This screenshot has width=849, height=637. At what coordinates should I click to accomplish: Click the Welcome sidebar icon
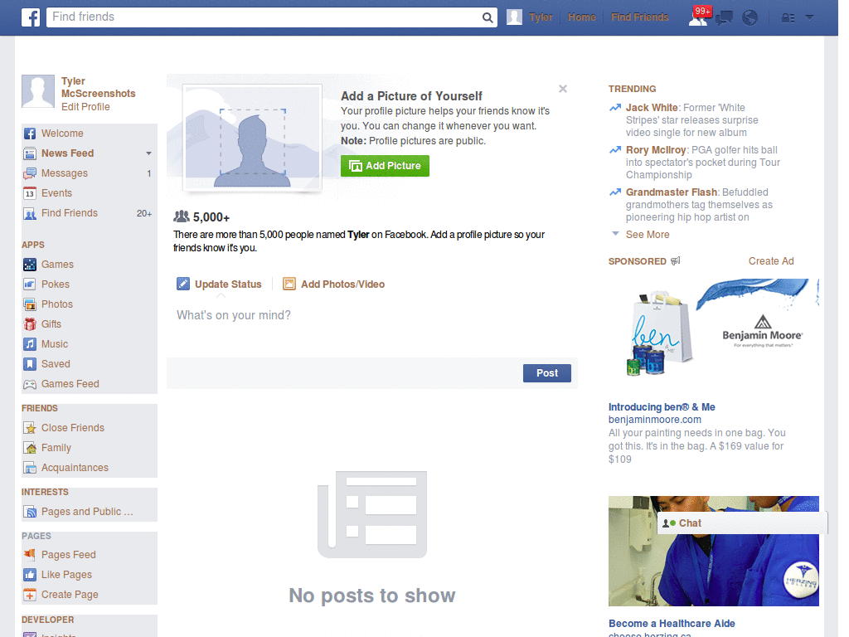(x=30, y=134)
